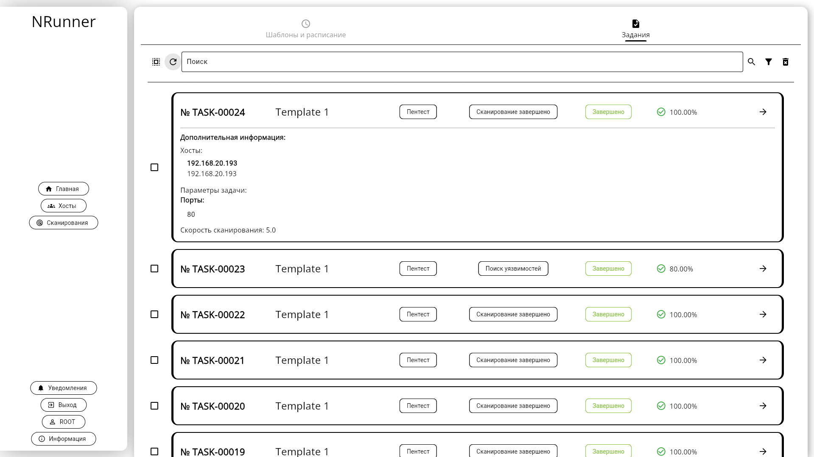Open the Хосты section
Viewport: 814px width, 457px height.
tap(64, 206)
